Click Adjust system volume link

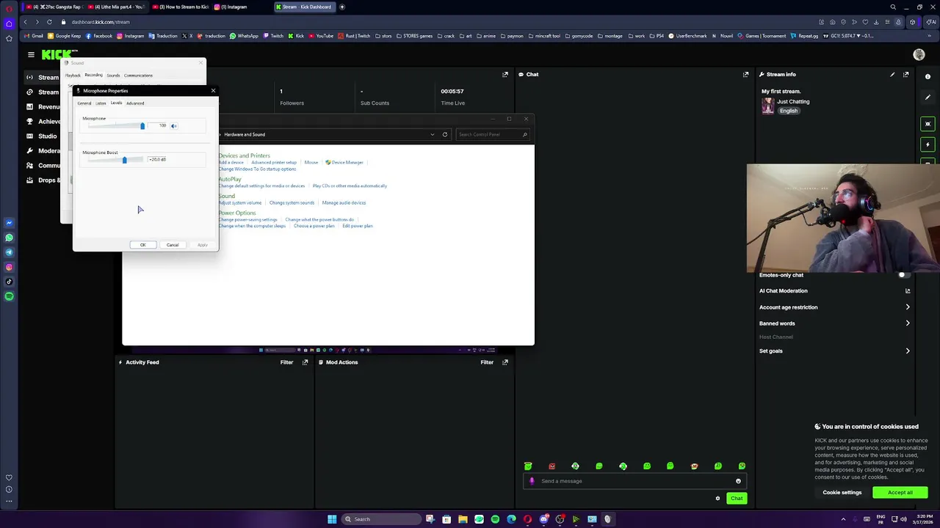(239, 203)
